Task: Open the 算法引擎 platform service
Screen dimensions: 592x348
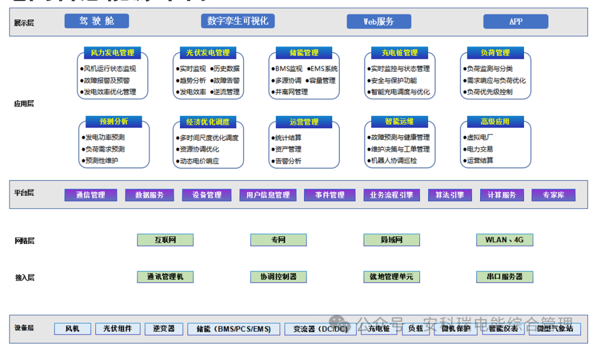Action: [x=449, y=195]
